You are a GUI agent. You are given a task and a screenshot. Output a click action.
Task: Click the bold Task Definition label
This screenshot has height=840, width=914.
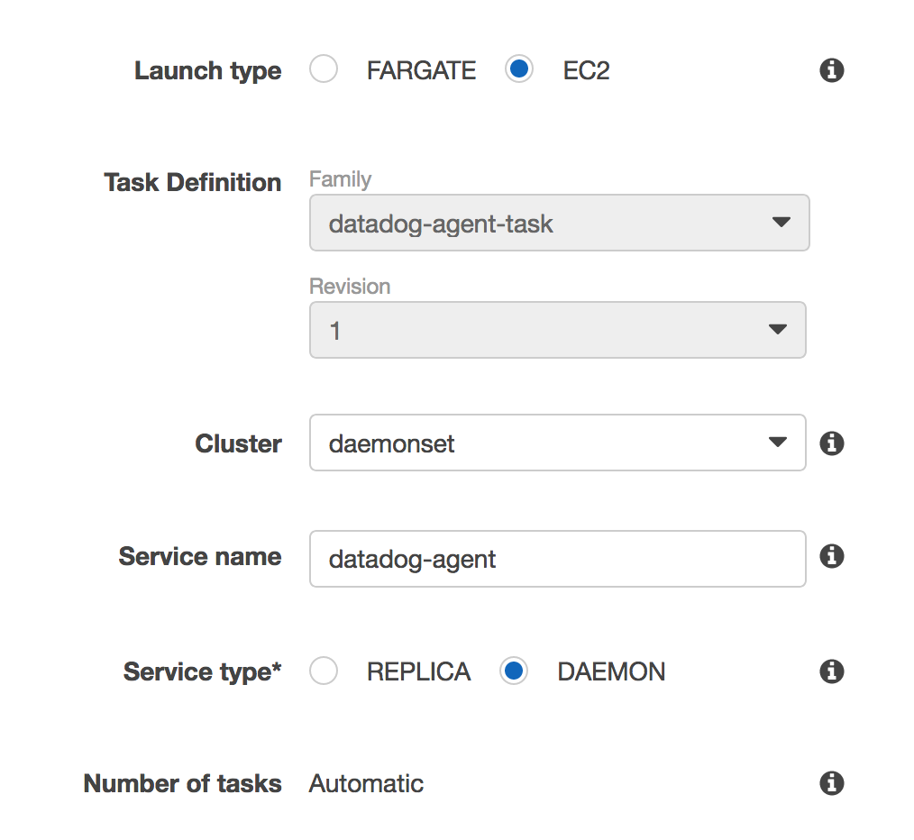tap(193, 182)
